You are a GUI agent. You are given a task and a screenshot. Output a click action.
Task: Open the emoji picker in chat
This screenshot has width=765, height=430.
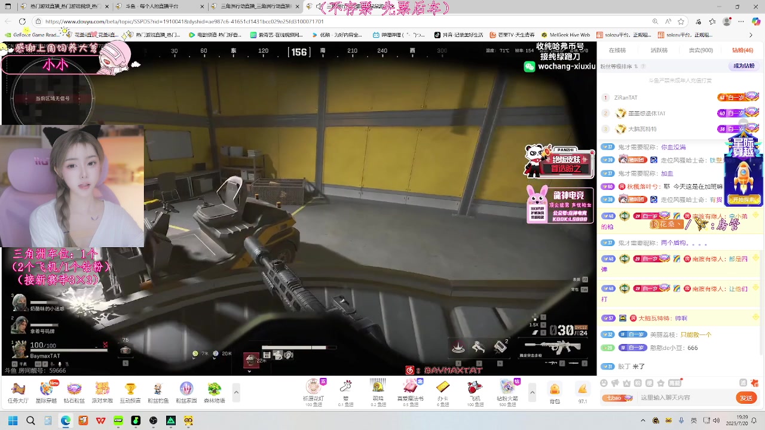click(x=604, y=383)
